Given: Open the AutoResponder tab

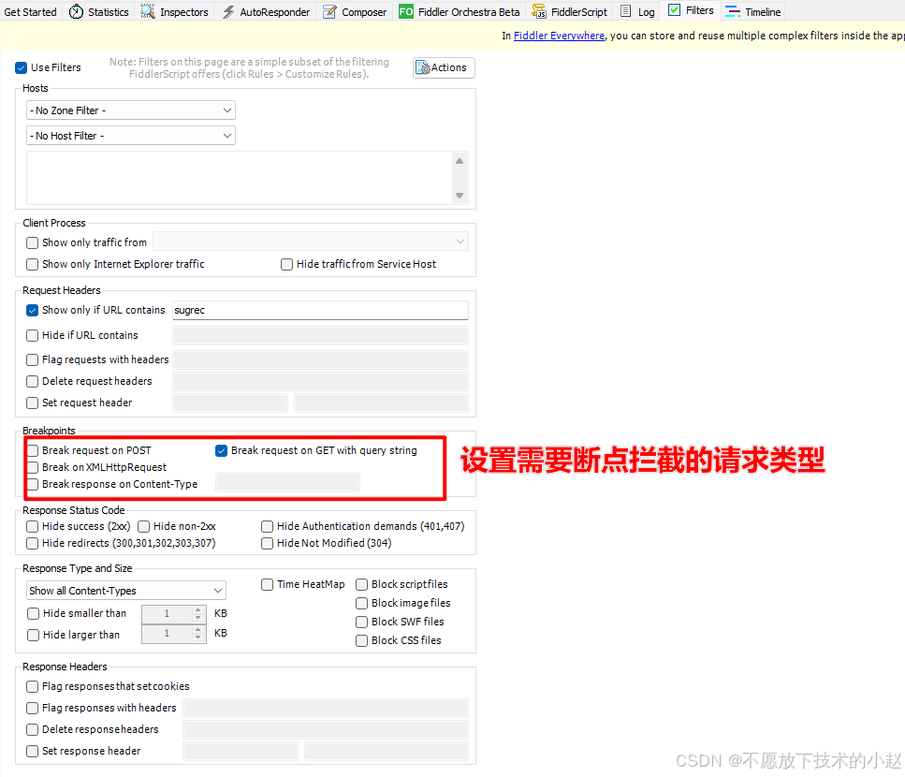Looking at the screenshot, I should point(267,11).
